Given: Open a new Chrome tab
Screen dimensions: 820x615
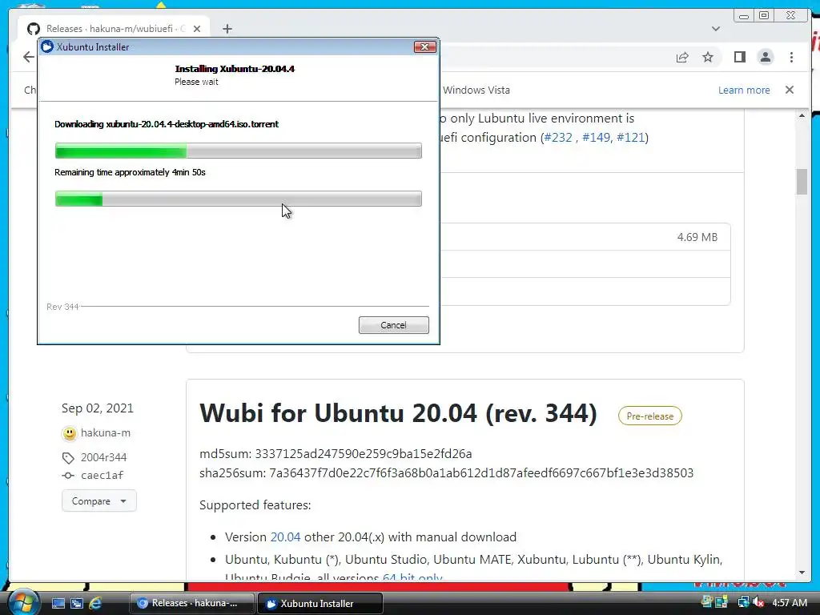Looking at the screenshot, I should 227,29.
